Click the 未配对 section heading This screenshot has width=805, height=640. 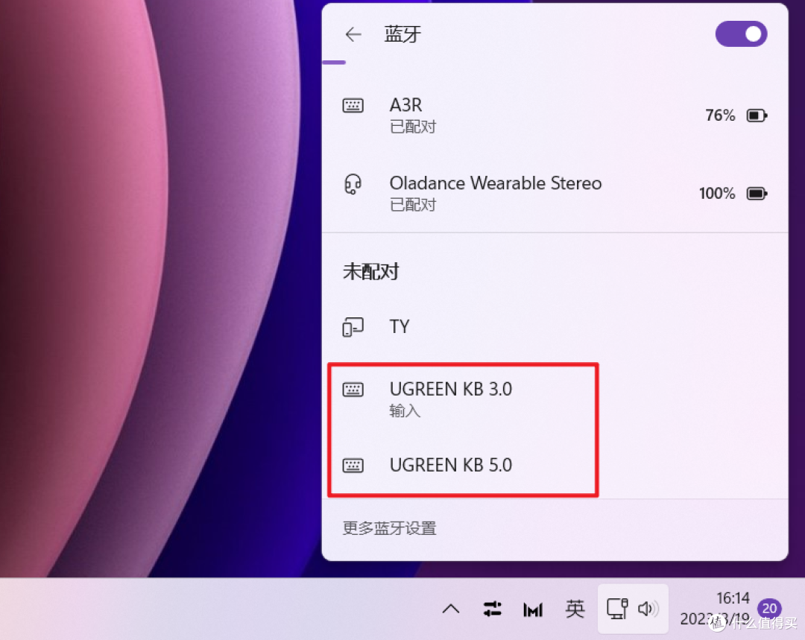[x=370, y=271]
